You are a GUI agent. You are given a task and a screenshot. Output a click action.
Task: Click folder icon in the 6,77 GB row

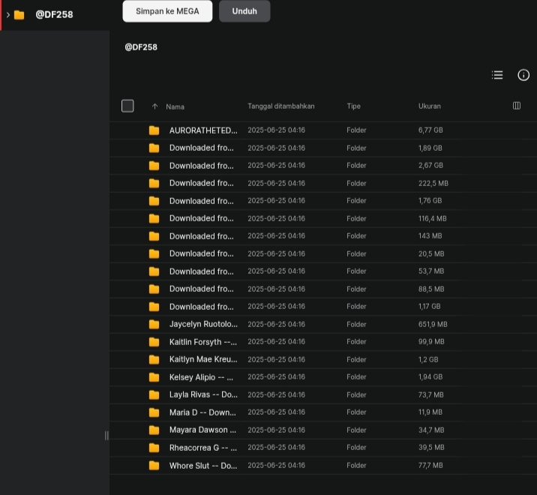[x=154, y=130]
